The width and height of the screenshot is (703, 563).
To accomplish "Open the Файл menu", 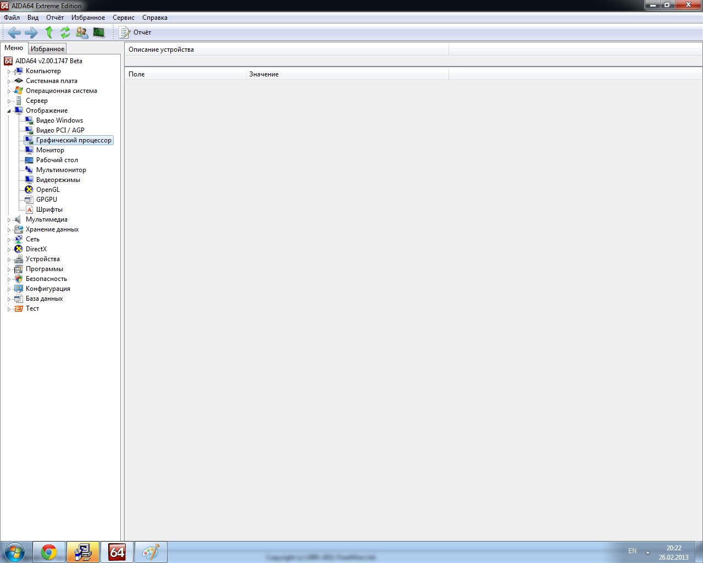I will point(12,18).
